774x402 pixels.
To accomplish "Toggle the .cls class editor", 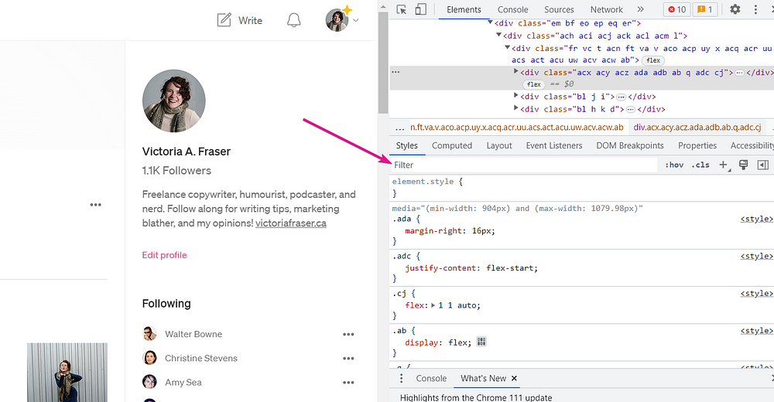I will (x=700, y=165).
